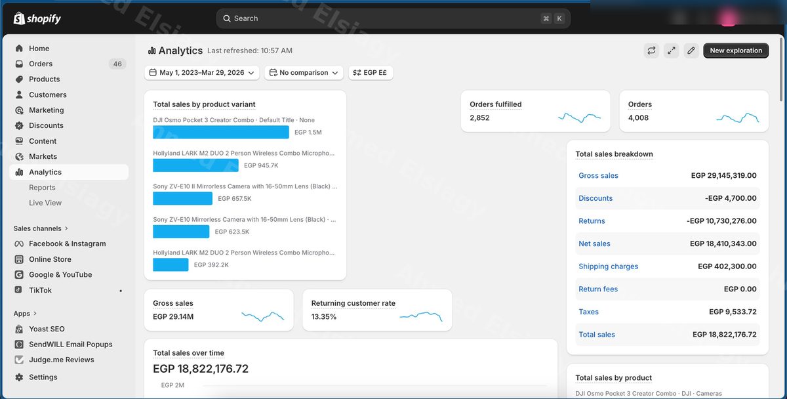Click the TikTok channel icon

(19, 290)
